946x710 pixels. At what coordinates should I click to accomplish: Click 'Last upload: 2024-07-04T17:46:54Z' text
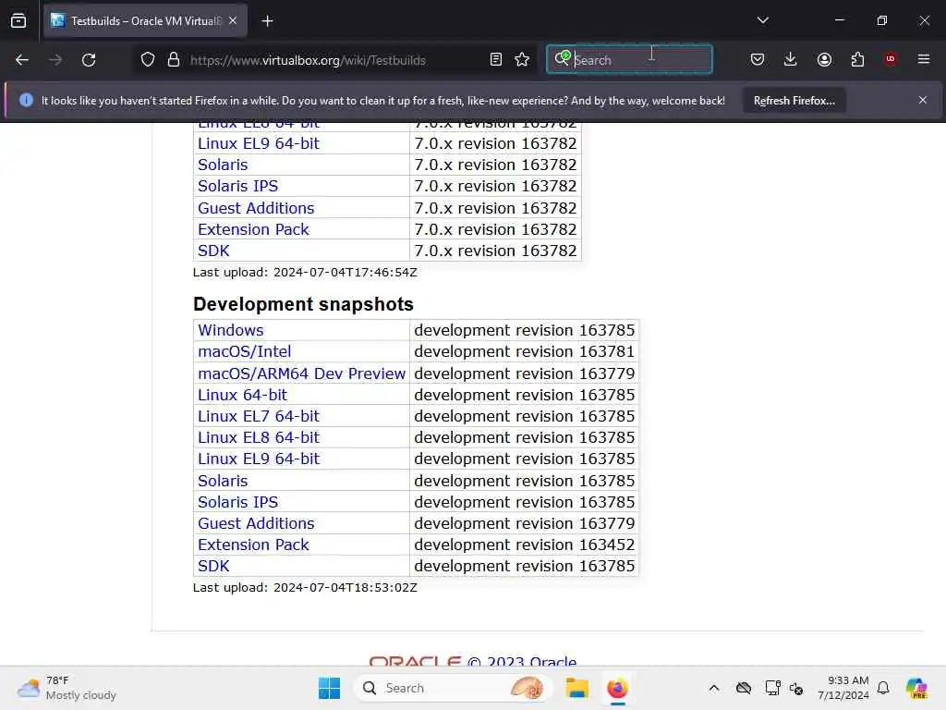(305, 273)
